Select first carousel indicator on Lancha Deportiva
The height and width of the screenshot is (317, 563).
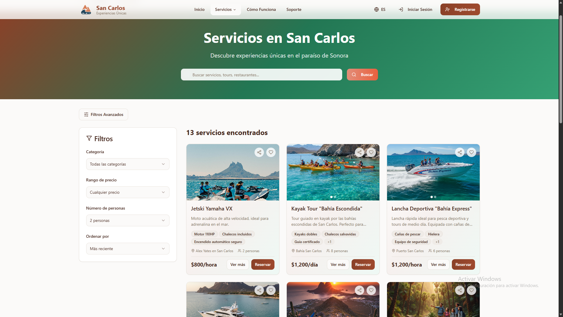(431, 197)
